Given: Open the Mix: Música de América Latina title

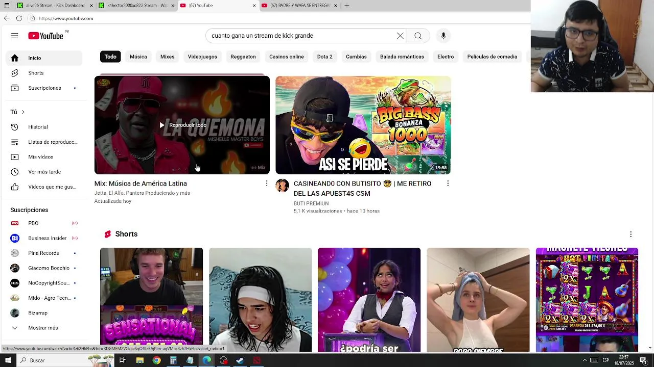Looking at the screenshot, I should (141, 183).
